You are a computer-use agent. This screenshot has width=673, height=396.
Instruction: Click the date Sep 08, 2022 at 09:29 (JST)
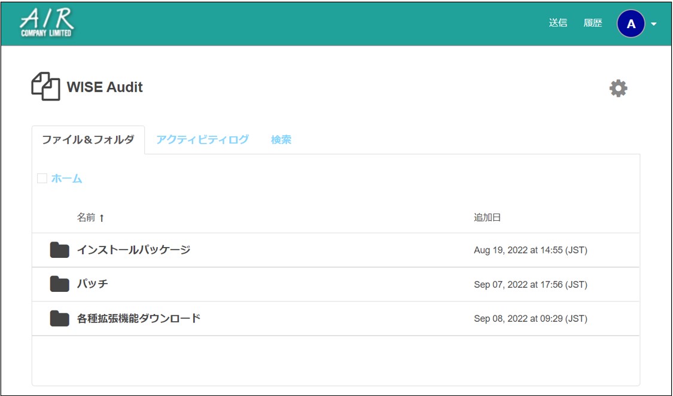click(531, 319)
